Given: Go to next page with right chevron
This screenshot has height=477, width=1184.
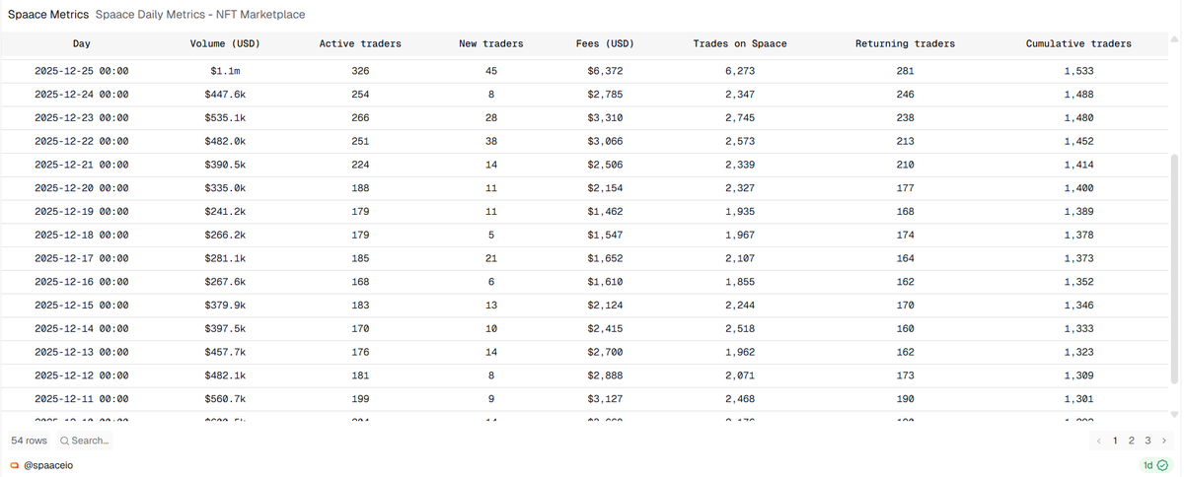Looking at the screenshot, I should coord(1164,441).
